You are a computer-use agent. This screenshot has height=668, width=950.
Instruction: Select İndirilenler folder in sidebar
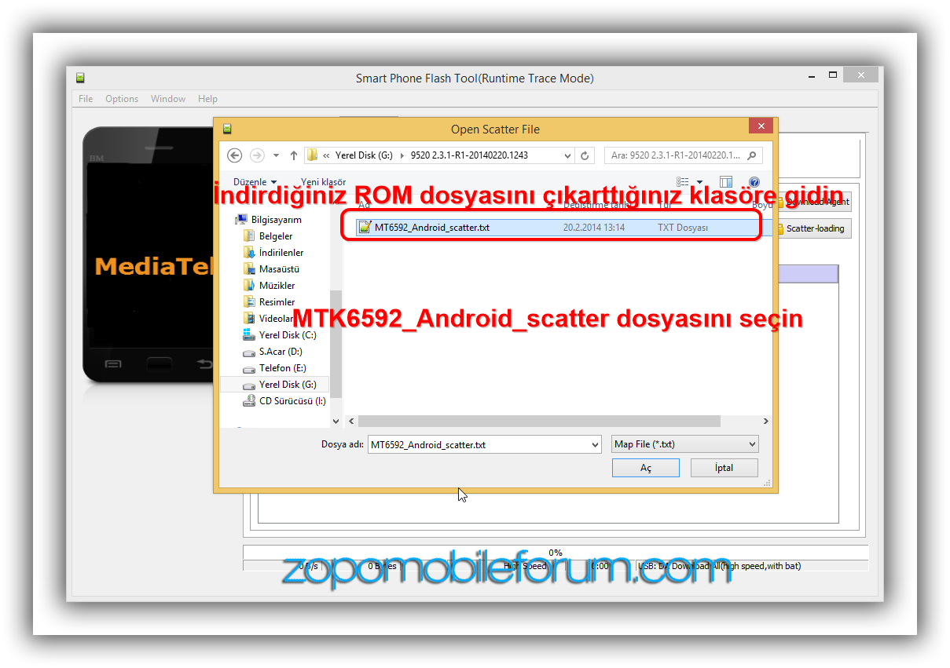pyautogui.click(x=281, y=253)
